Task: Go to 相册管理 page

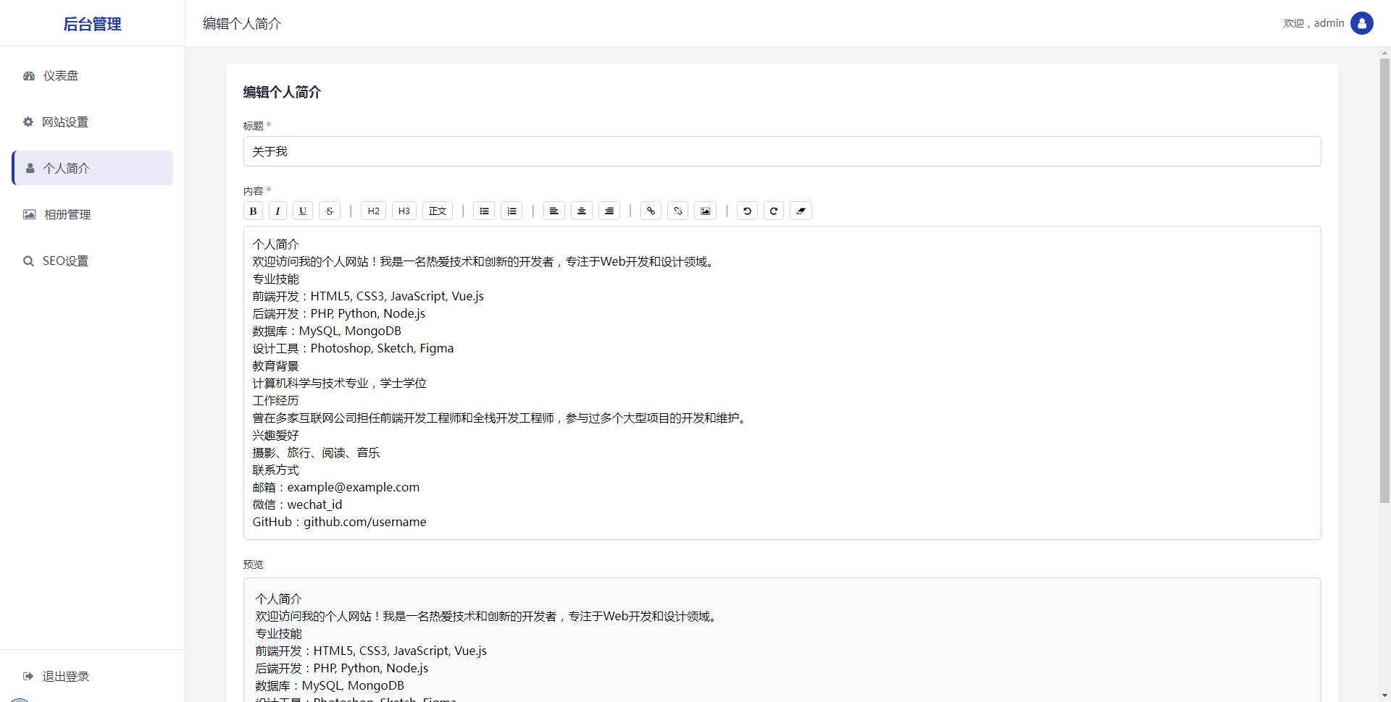Action: 67,215
